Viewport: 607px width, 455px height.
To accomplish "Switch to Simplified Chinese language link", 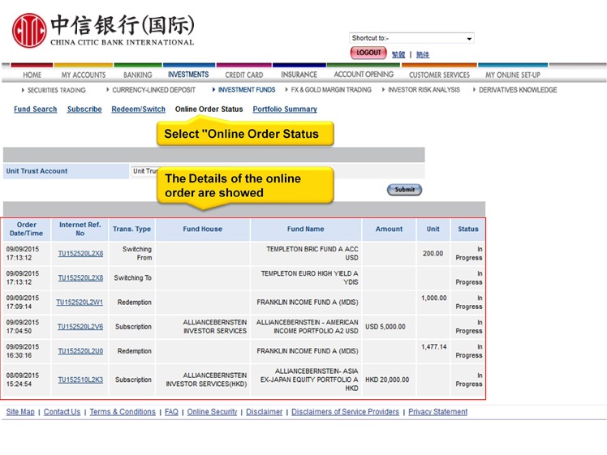I will pos(423,54).
